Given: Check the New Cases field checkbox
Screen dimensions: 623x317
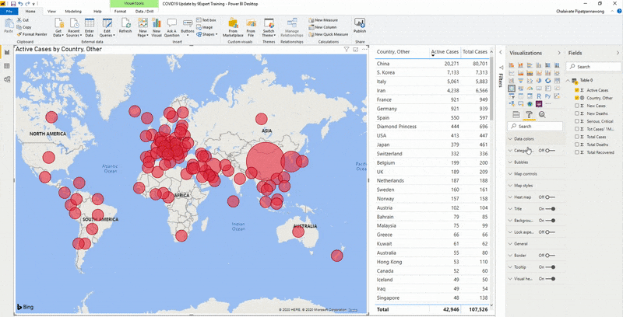Looking at the screenshot, I should pos(577,106).
